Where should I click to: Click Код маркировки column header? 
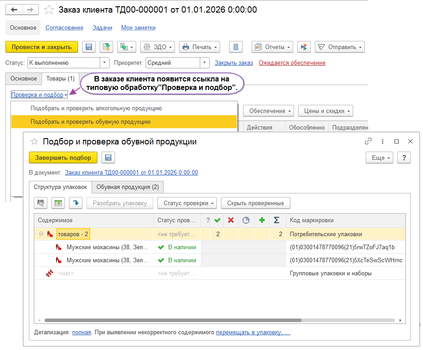pyautogui.click(x=346, y=220)
